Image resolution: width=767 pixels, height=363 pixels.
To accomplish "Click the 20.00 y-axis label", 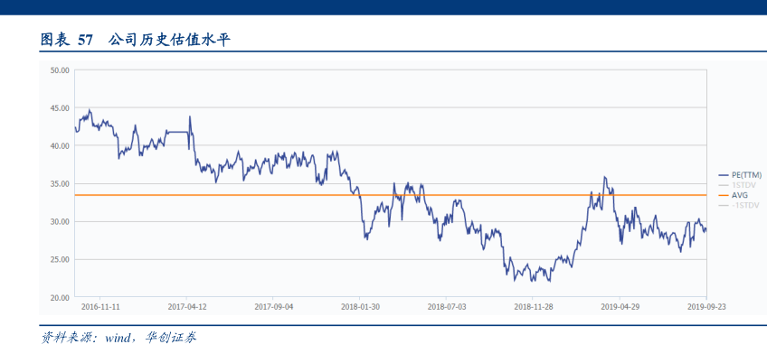I will 61,297.
